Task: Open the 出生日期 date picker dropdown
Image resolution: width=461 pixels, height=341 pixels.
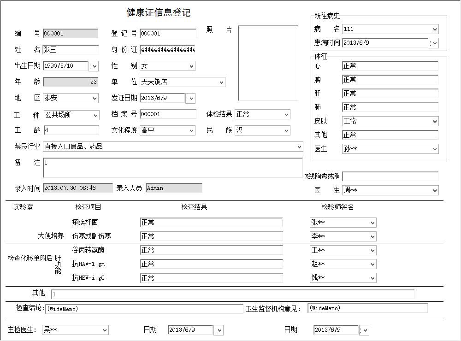Action: tap(94, 66)
